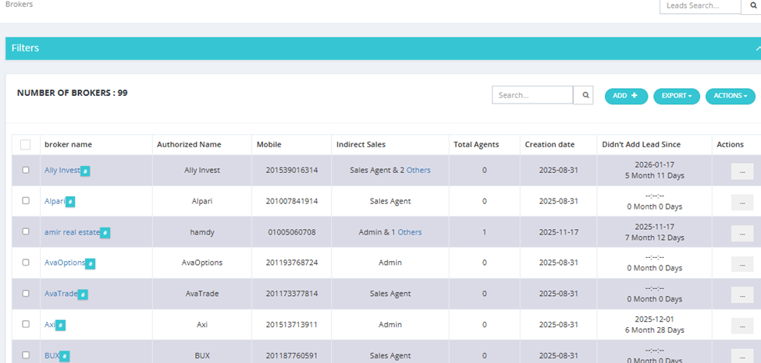Open row actions menu for amir real estate
761x363 pixels.
tap(742, 233)
